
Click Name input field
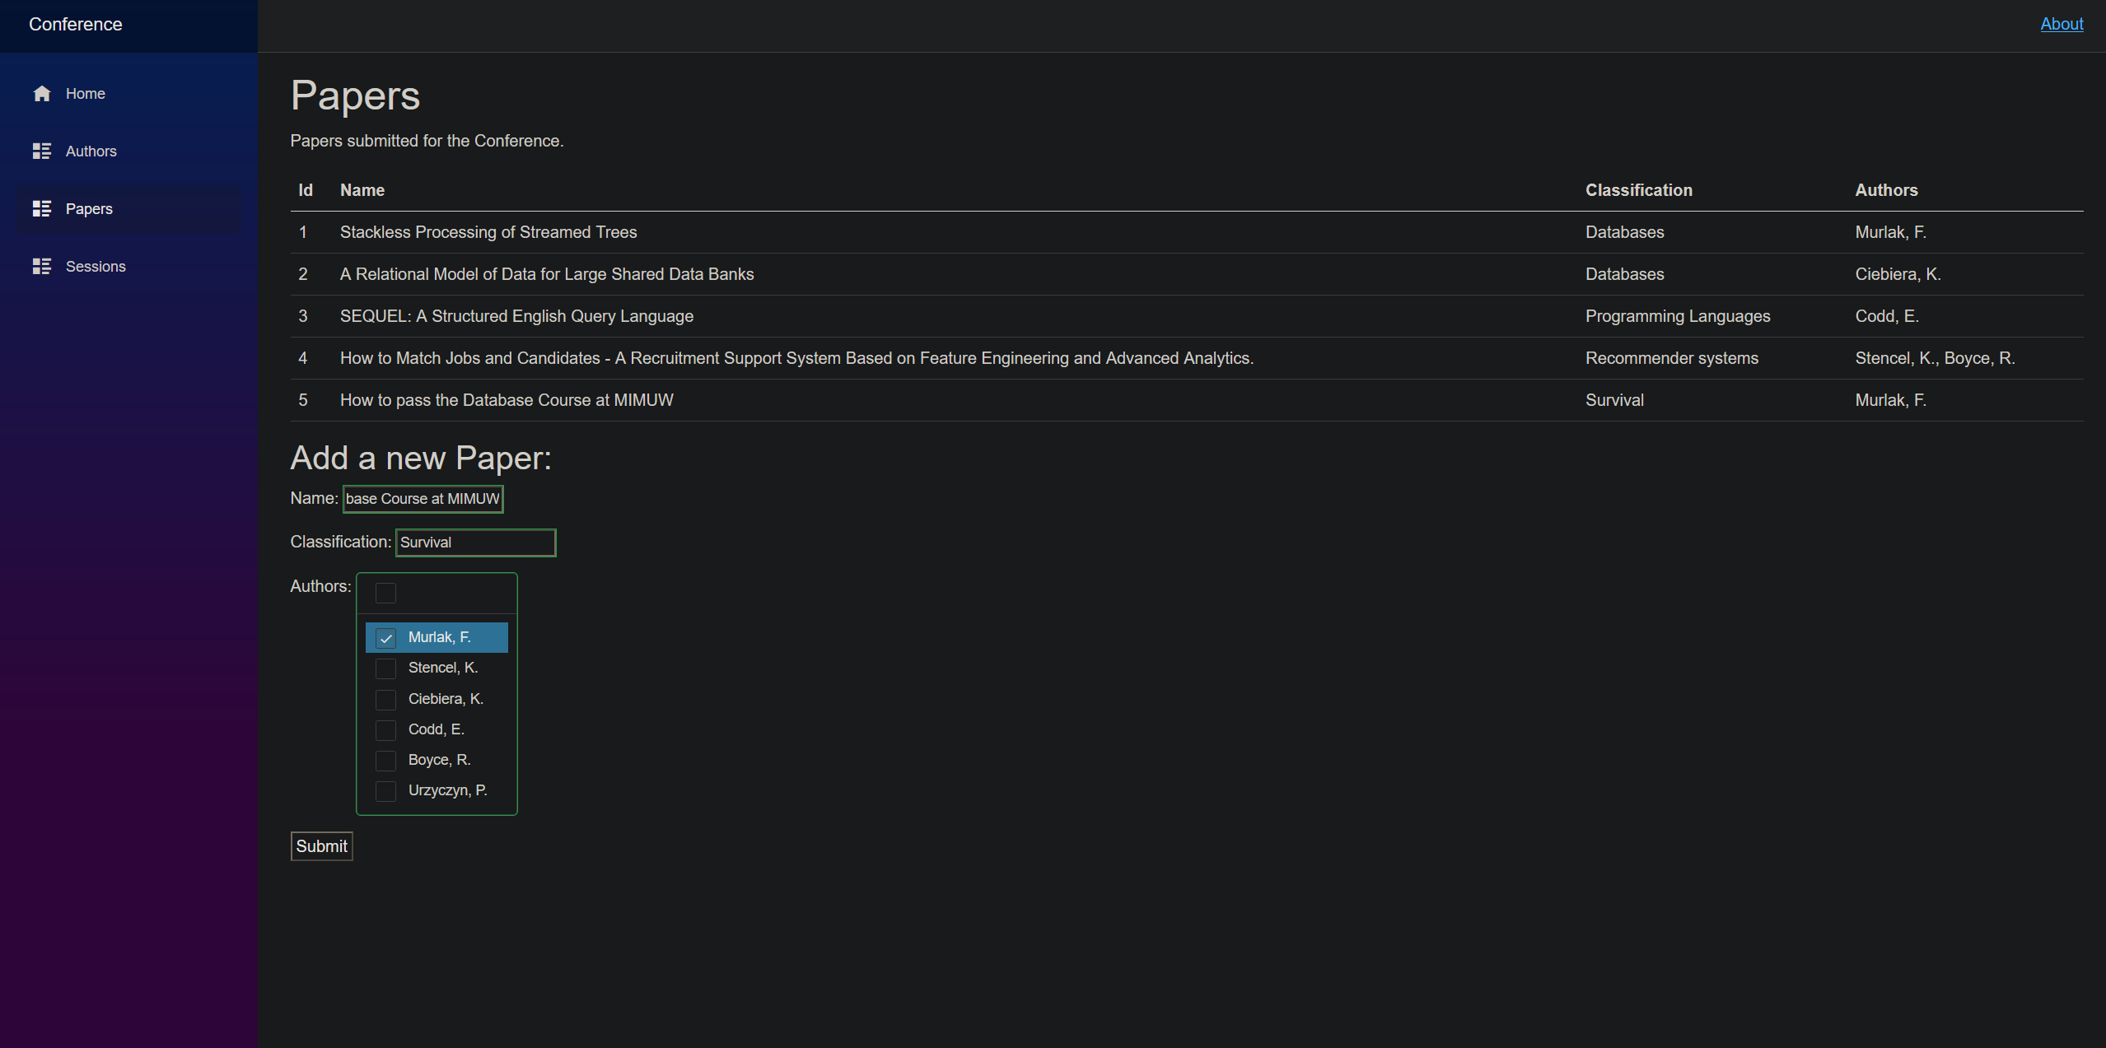click(422, 498)
